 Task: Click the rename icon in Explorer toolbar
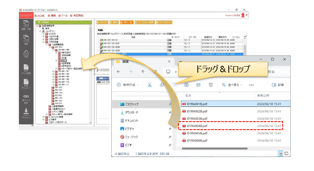pos(186,85)
